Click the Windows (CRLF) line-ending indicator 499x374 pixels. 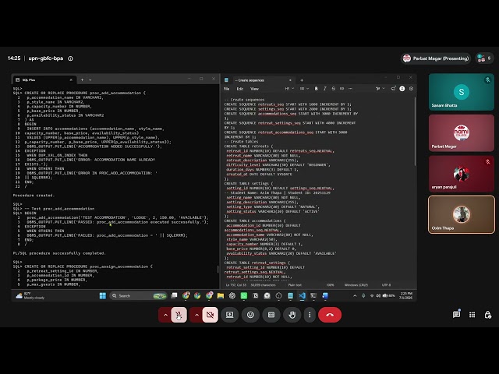[356, 285]
